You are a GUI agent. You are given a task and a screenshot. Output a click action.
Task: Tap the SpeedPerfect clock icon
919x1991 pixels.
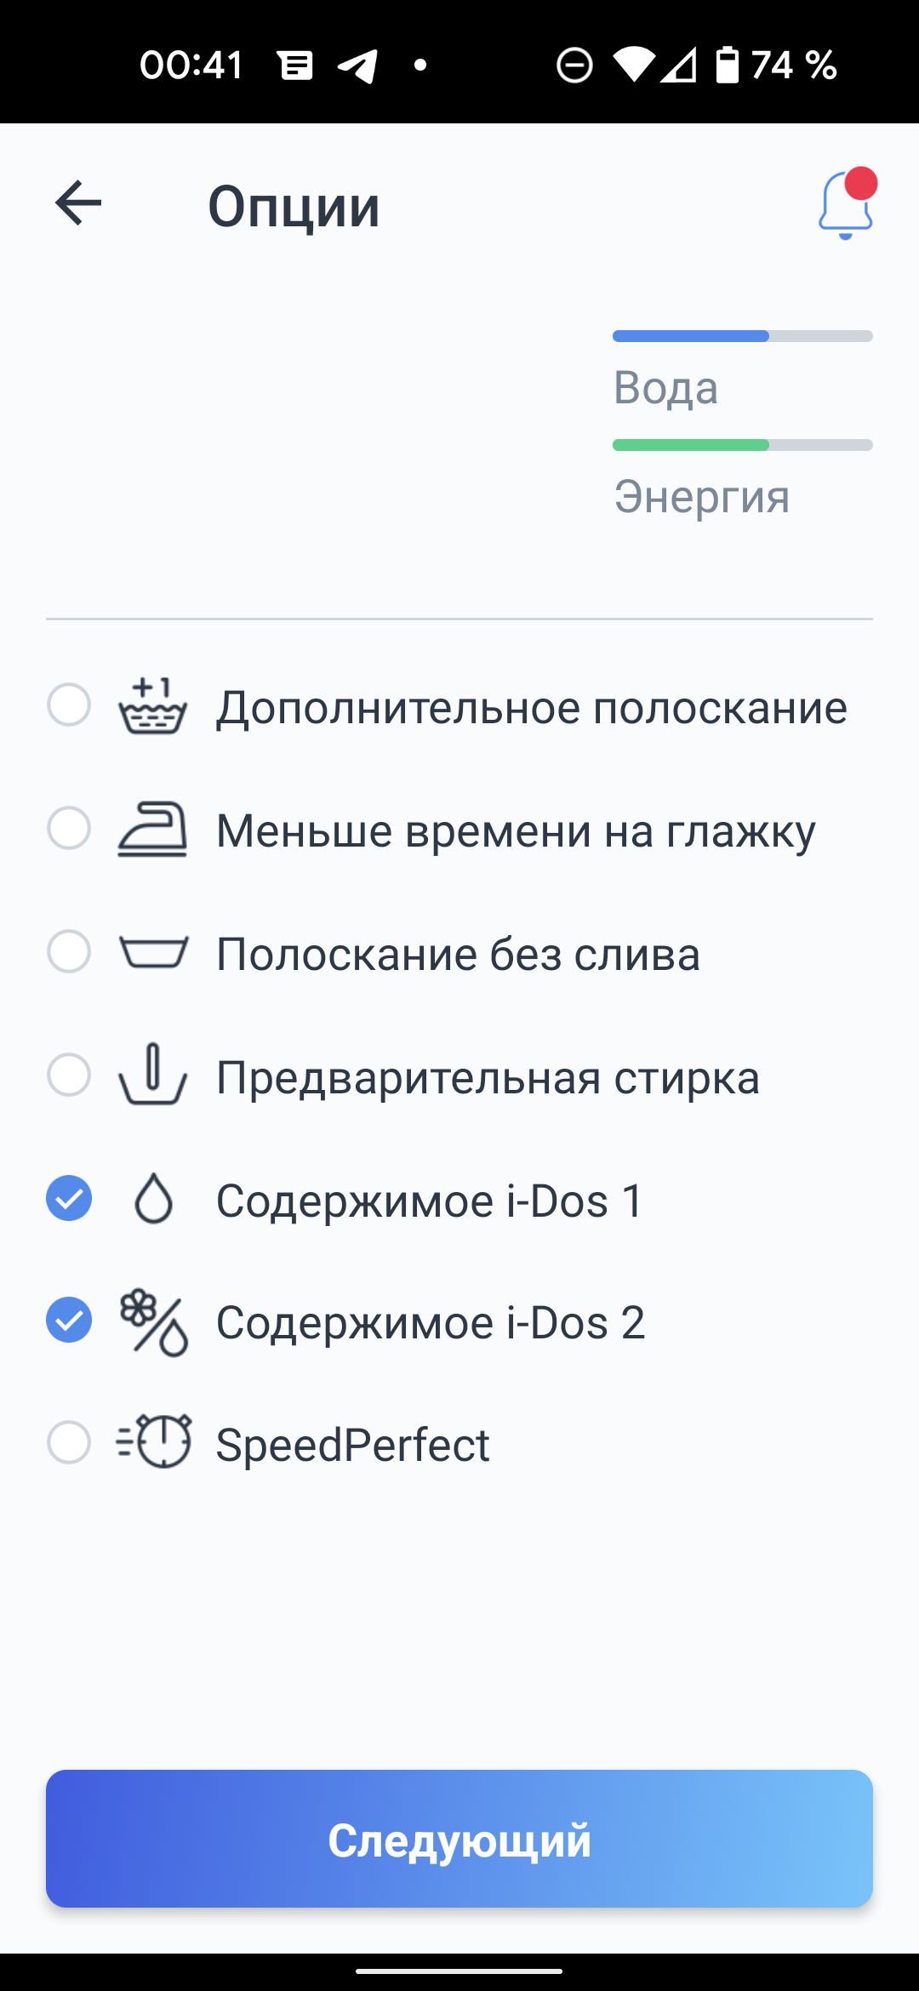(154, 1442)
